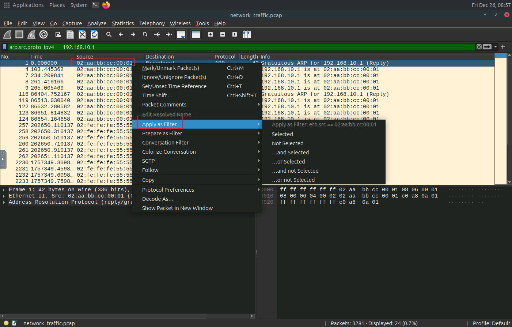
Task: Close this capture file icon
Action: tap(82, 34)
